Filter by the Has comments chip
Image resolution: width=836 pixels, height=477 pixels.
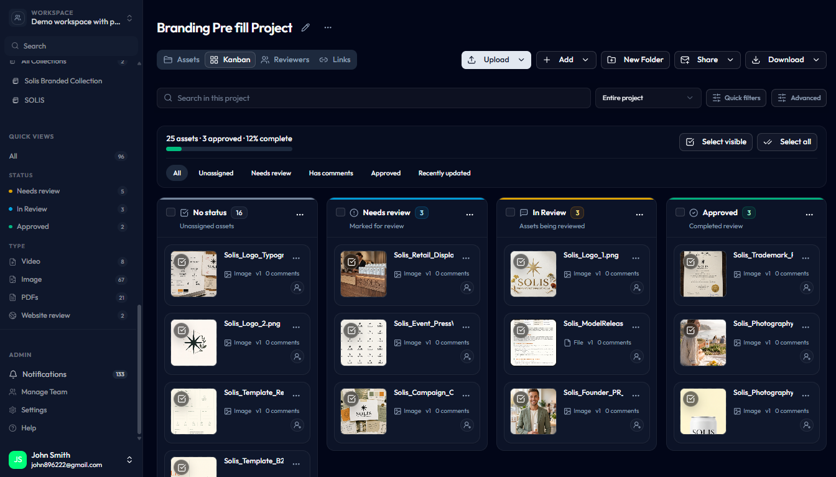[x=331, y=173]
